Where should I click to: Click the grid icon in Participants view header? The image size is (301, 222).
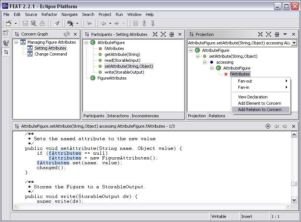(172, 34)
